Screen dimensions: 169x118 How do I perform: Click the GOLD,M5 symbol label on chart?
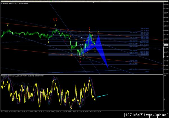click(5, 3)
